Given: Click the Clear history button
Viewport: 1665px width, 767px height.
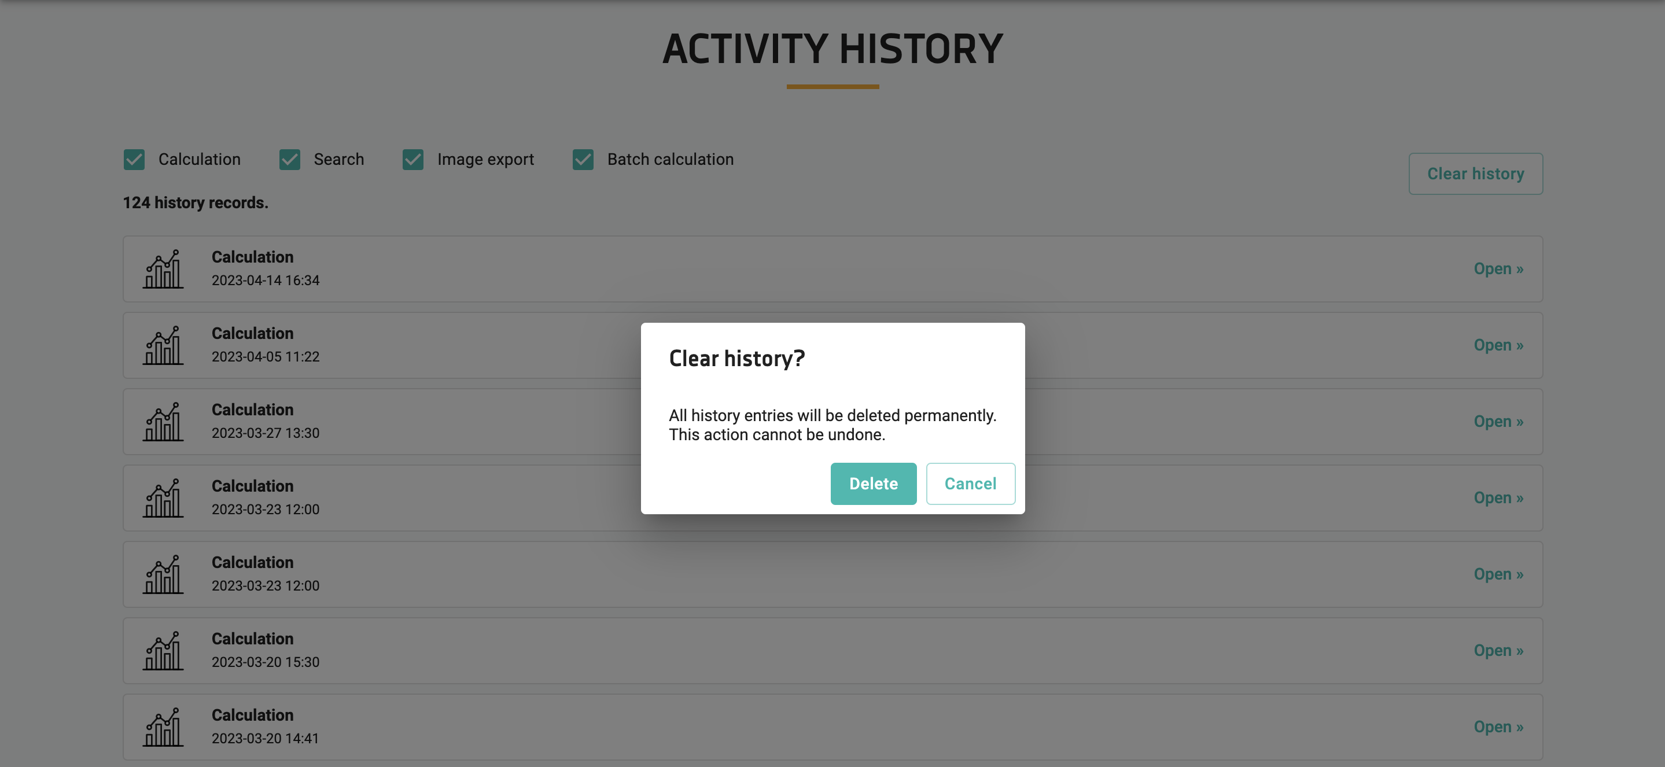Looking at the screenshot, I should [1476, 173].
